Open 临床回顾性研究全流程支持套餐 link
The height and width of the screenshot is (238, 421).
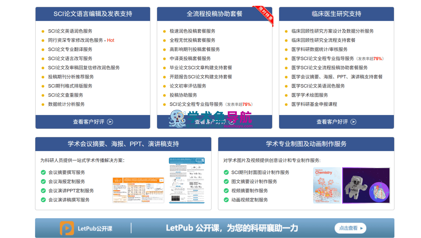coord(323,40)
